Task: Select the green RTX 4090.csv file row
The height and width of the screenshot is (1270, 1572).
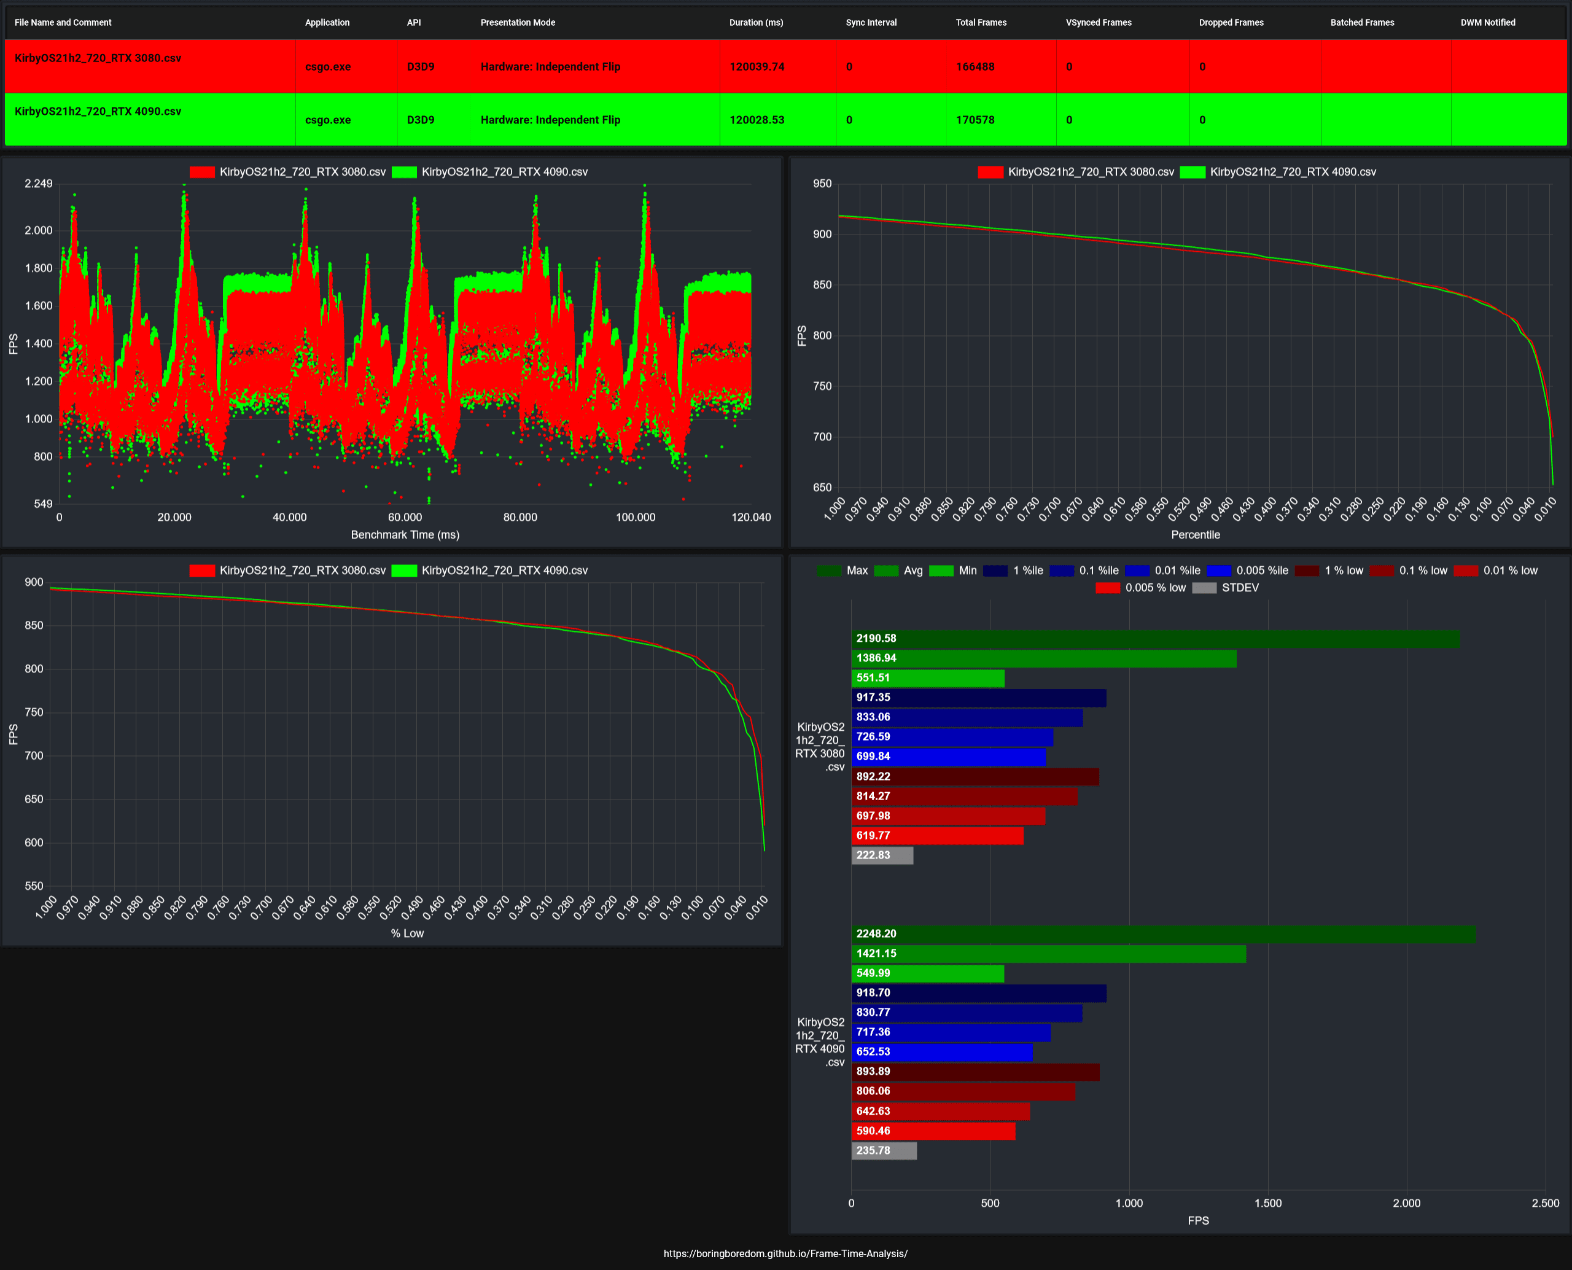Action: coord(98,112)
